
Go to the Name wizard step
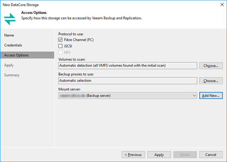(9, 35)
